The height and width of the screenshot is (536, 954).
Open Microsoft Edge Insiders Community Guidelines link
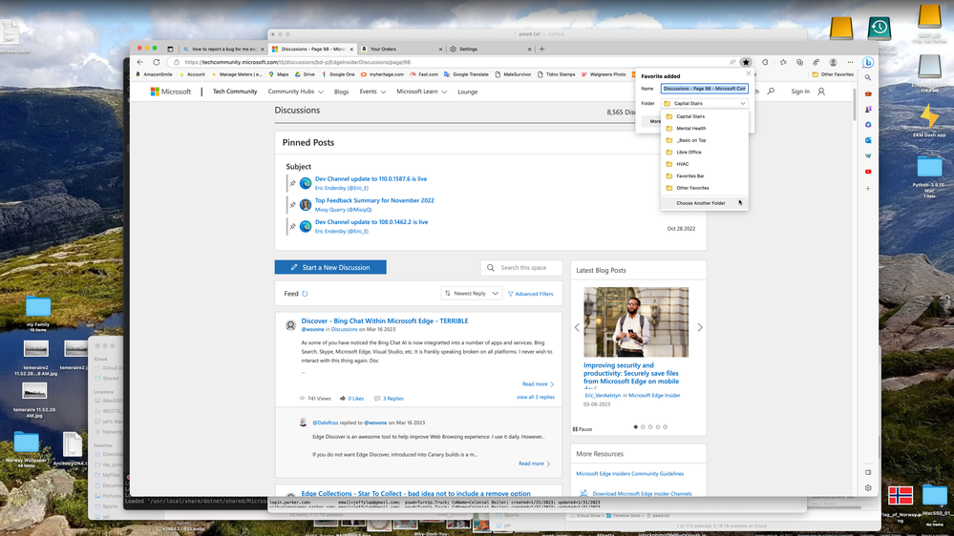point(629,473)
